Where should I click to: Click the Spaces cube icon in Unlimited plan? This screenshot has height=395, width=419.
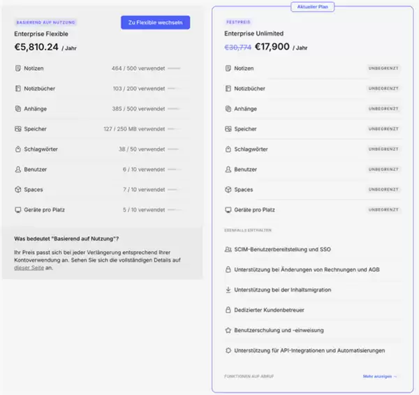coord(228,190)
